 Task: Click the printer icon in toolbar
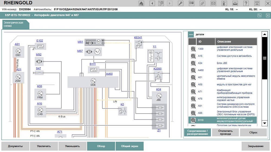tap(235, 3)
